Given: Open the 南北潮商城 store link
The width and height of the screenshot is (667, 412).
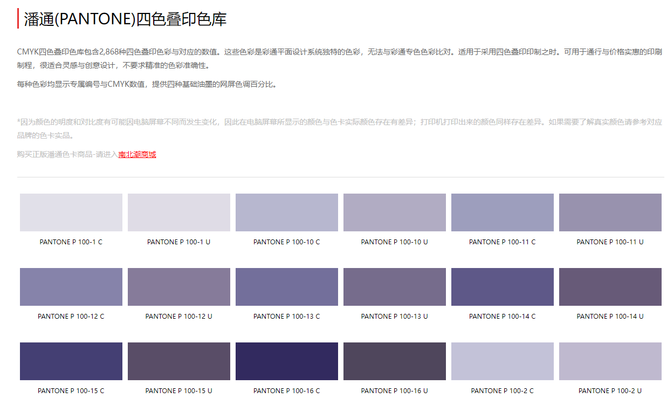Looking at the screenshot, I should (x=137, y=155).
